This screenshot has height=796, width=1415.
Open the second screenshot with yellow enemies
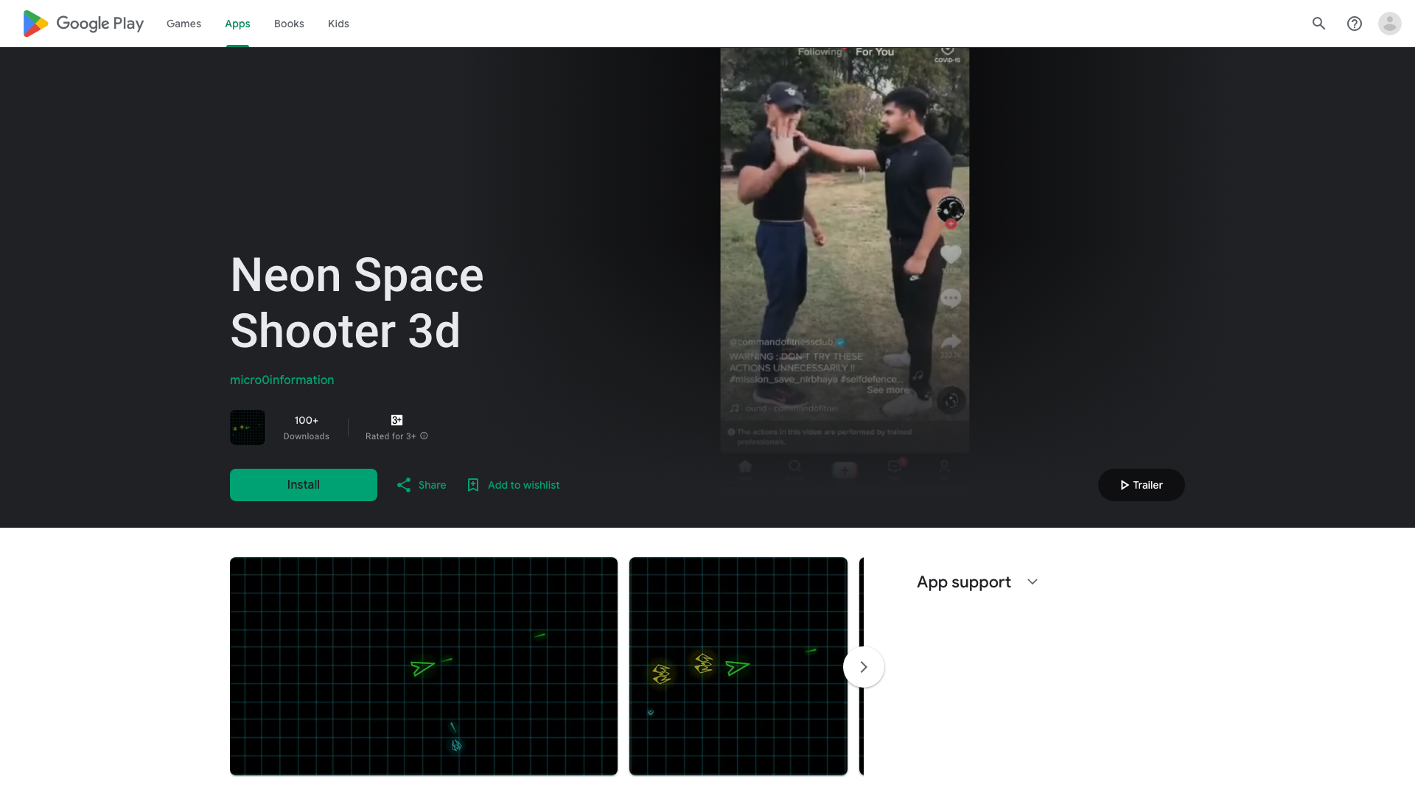click(x=738, y=666)
